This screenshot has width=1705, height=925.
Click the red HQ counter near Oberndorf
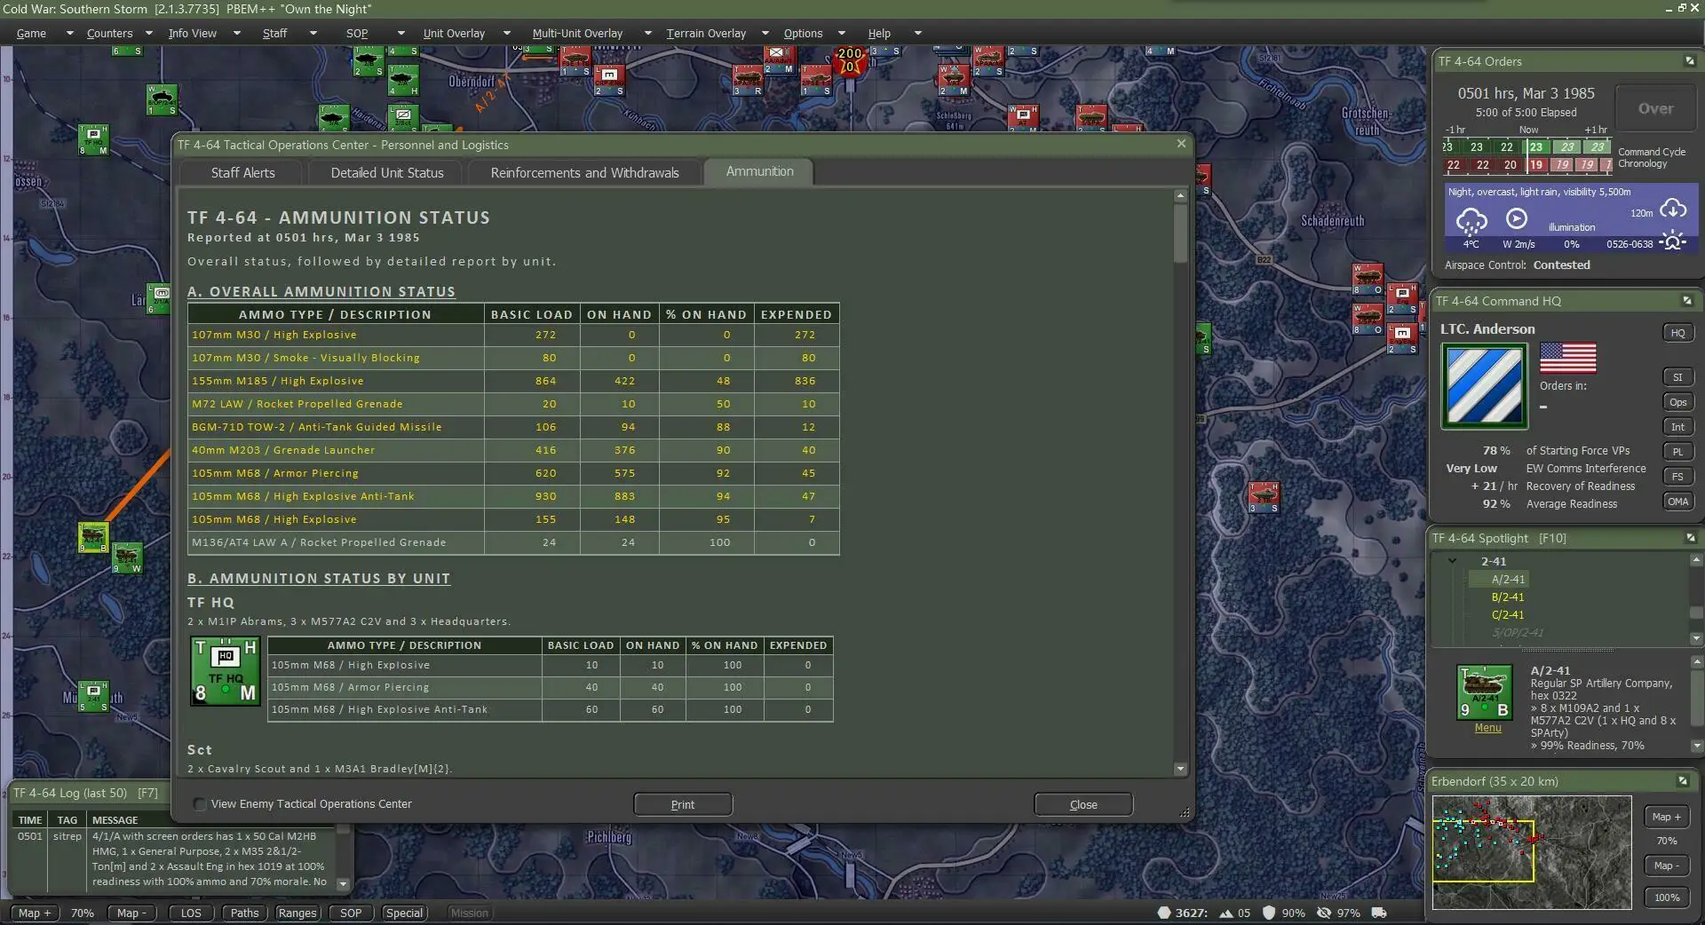609,80
